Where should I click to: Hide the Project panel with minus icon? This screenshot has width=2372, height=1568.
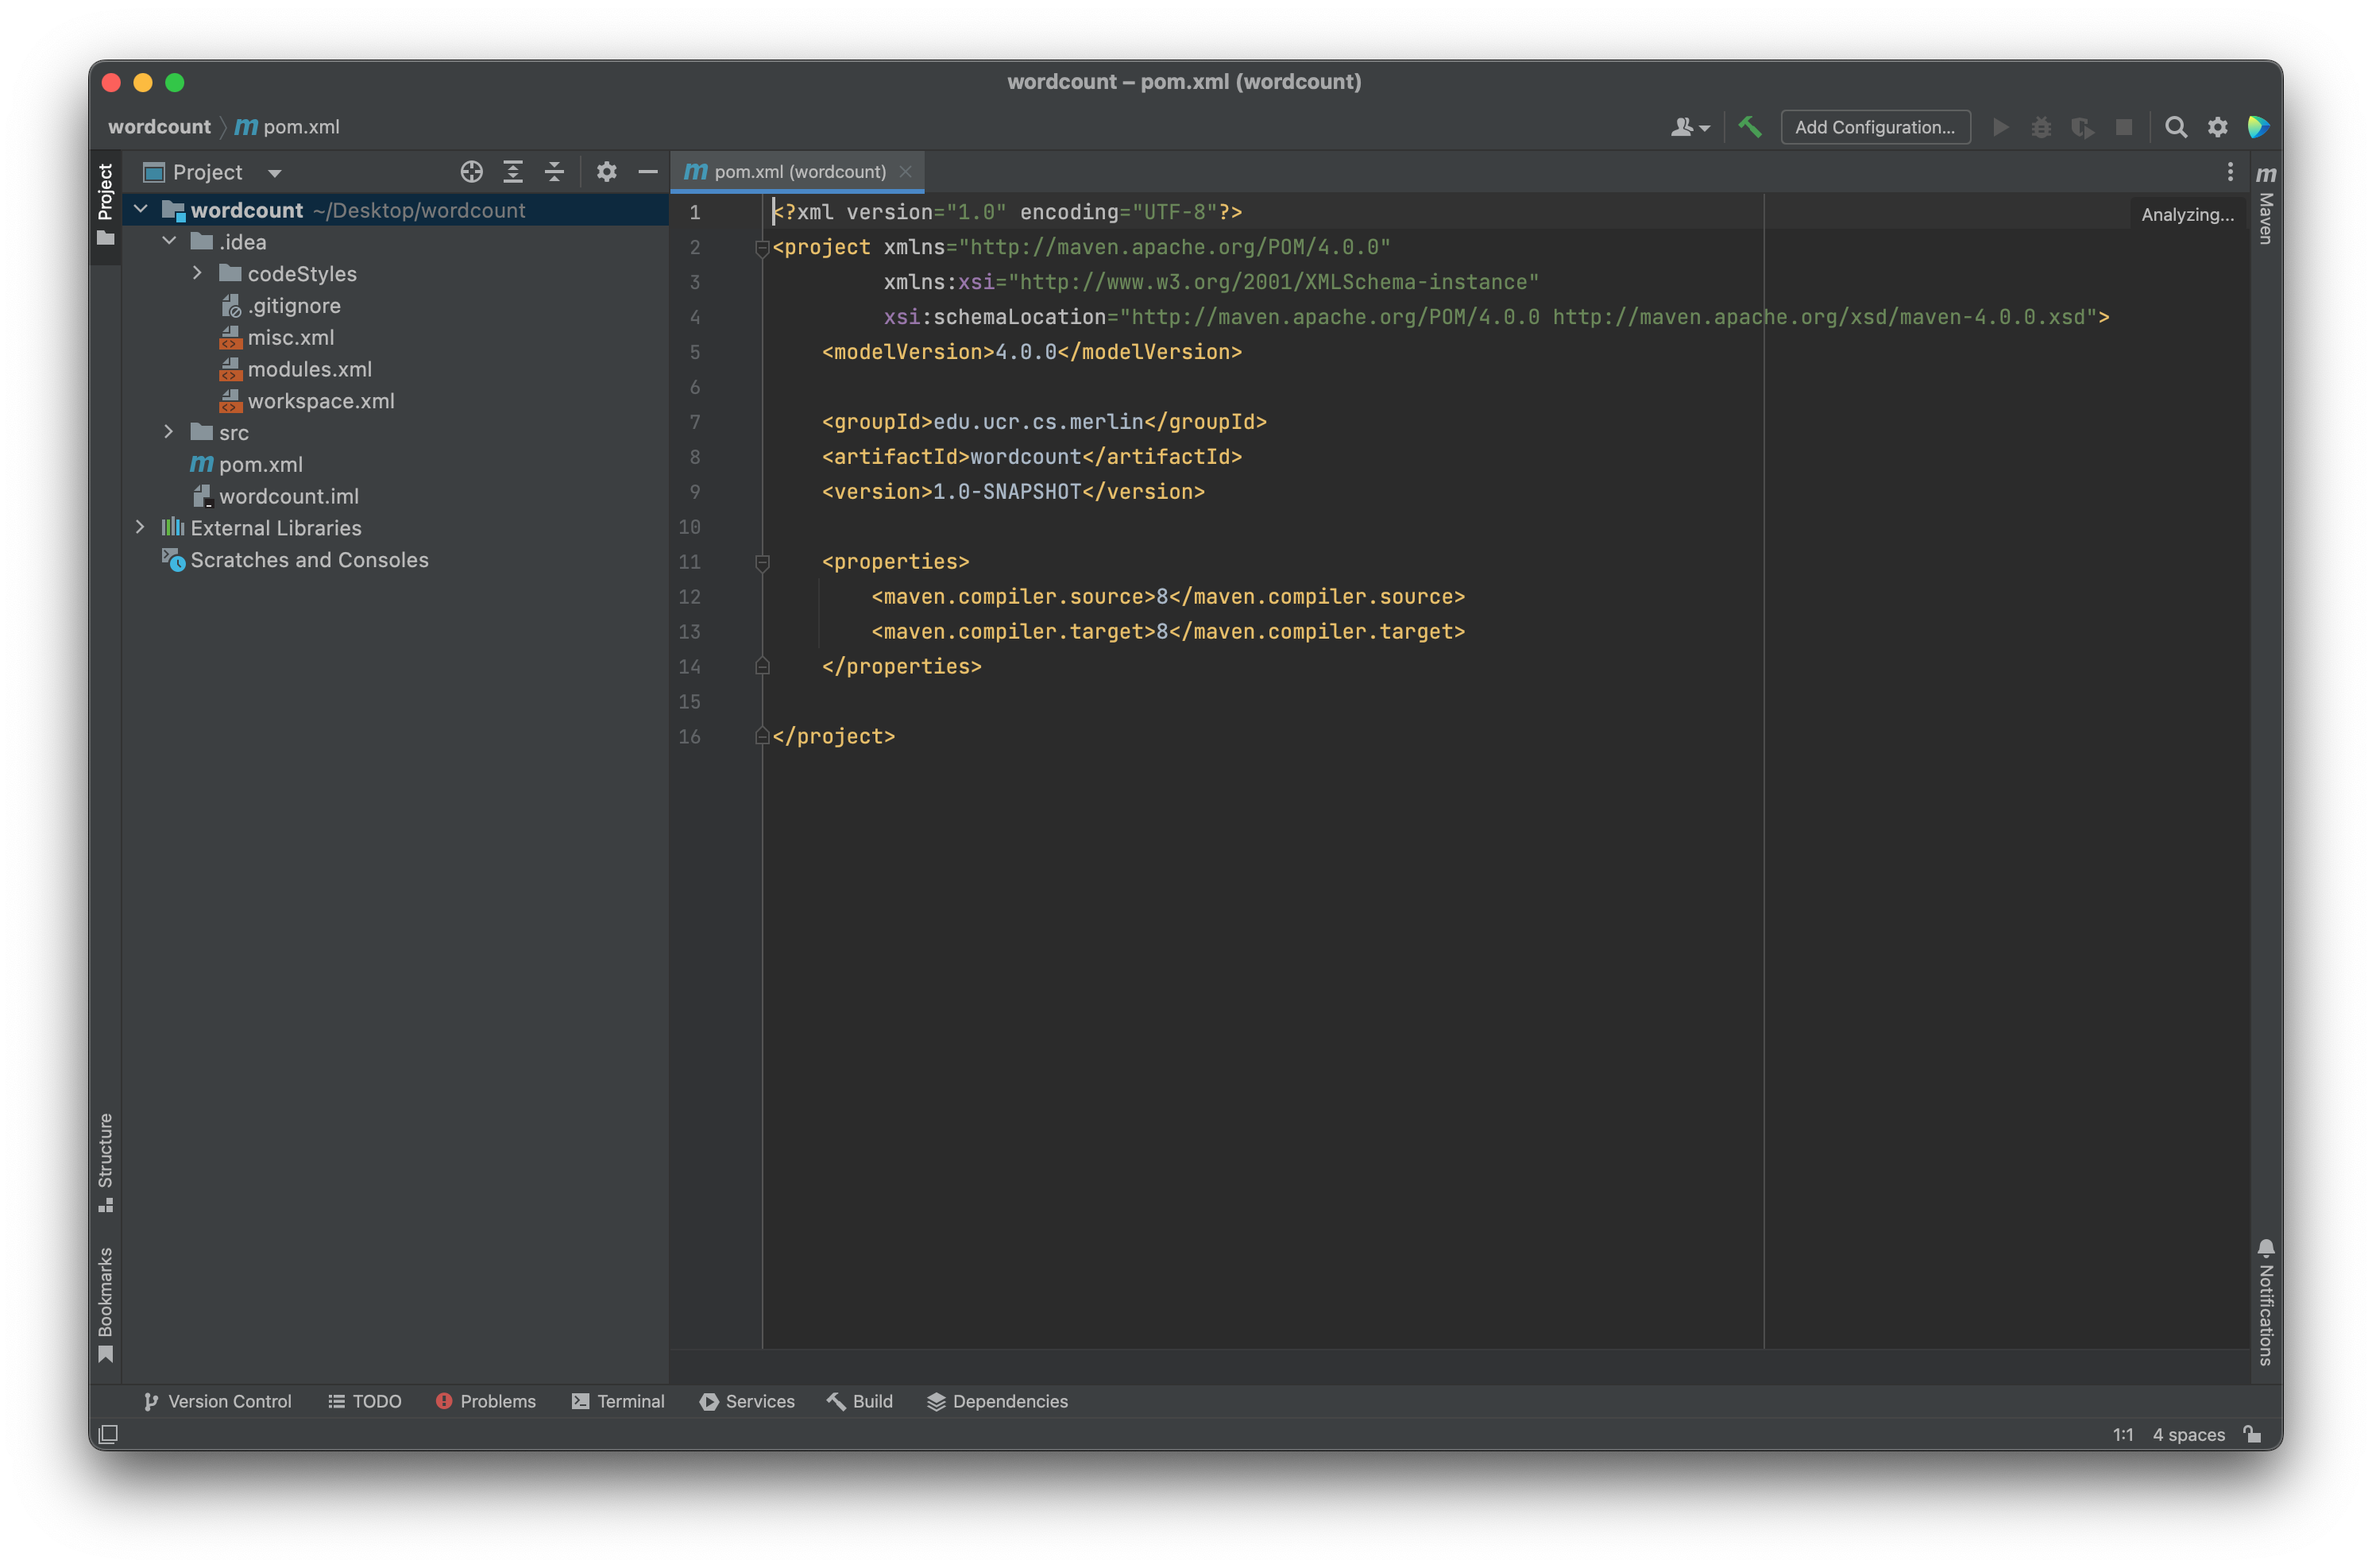tap(648, 172)
